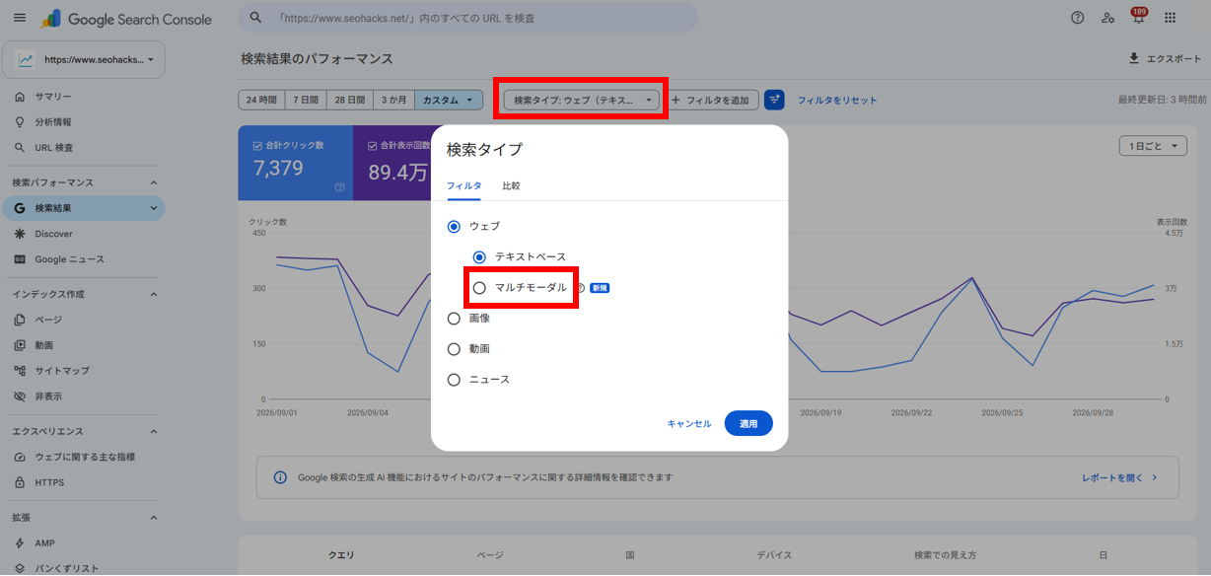Click the lightbulb icon beside 分析情報
The width and height of the screenshot is (1211, 576).
pyautogui.click(x=20, y=122)
